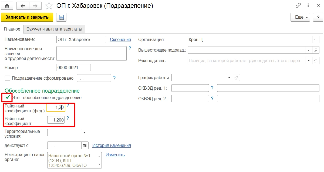324x172 pixels.
Task: Click help question mark for ОКВЭД ред. 1
Action: [x=212, y=88]
